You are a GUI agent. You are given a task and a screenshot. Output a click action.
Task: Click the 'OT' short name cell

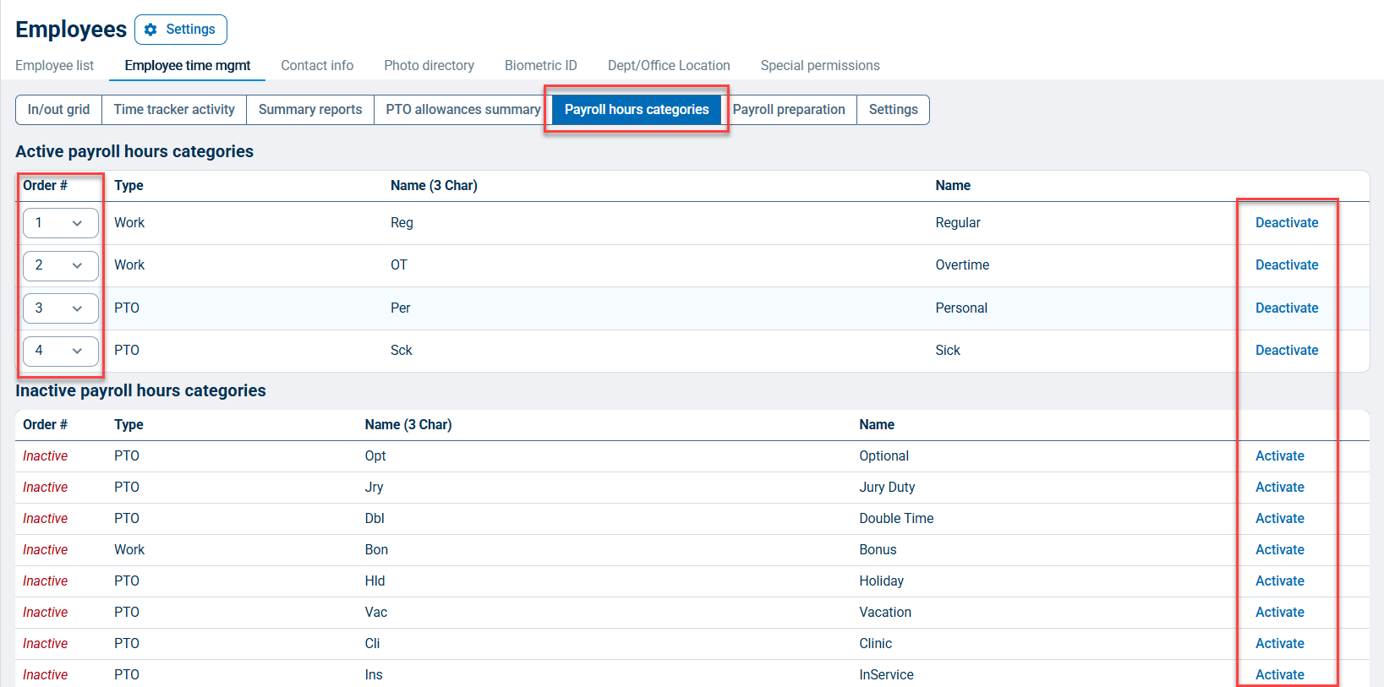(x=399, y=265)
